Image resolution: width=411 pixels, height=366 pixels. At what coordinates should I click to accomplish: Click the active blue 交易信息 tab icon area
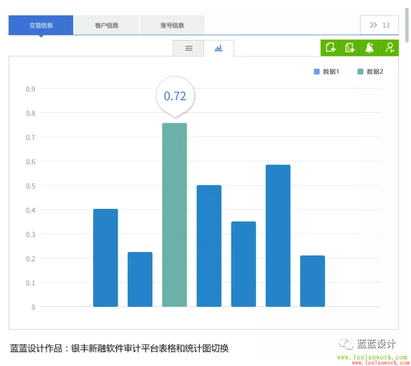pos(40,24)
